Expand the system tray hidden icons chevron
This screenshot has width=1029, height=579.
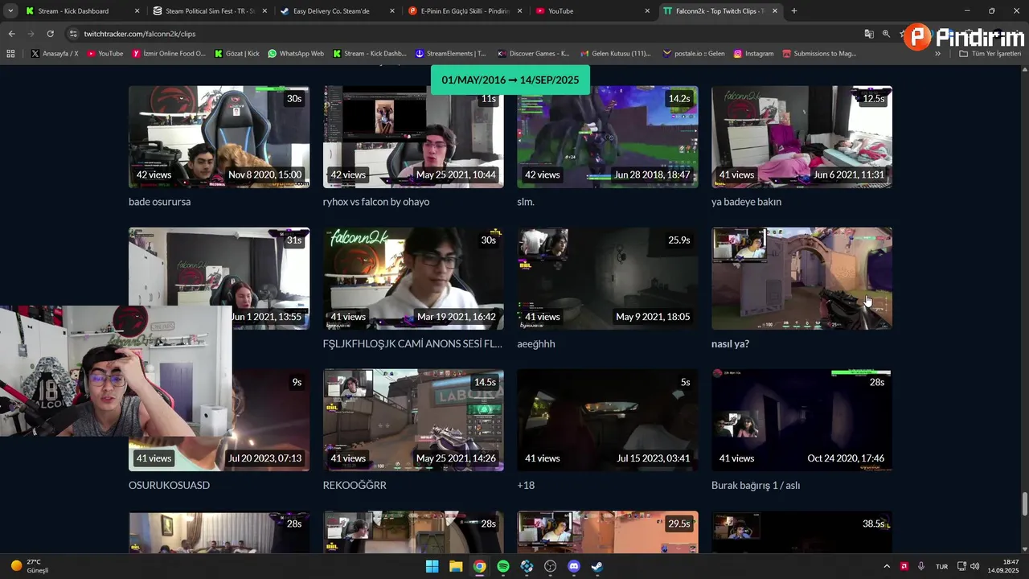pyautogui.click(x=887, y=566)
